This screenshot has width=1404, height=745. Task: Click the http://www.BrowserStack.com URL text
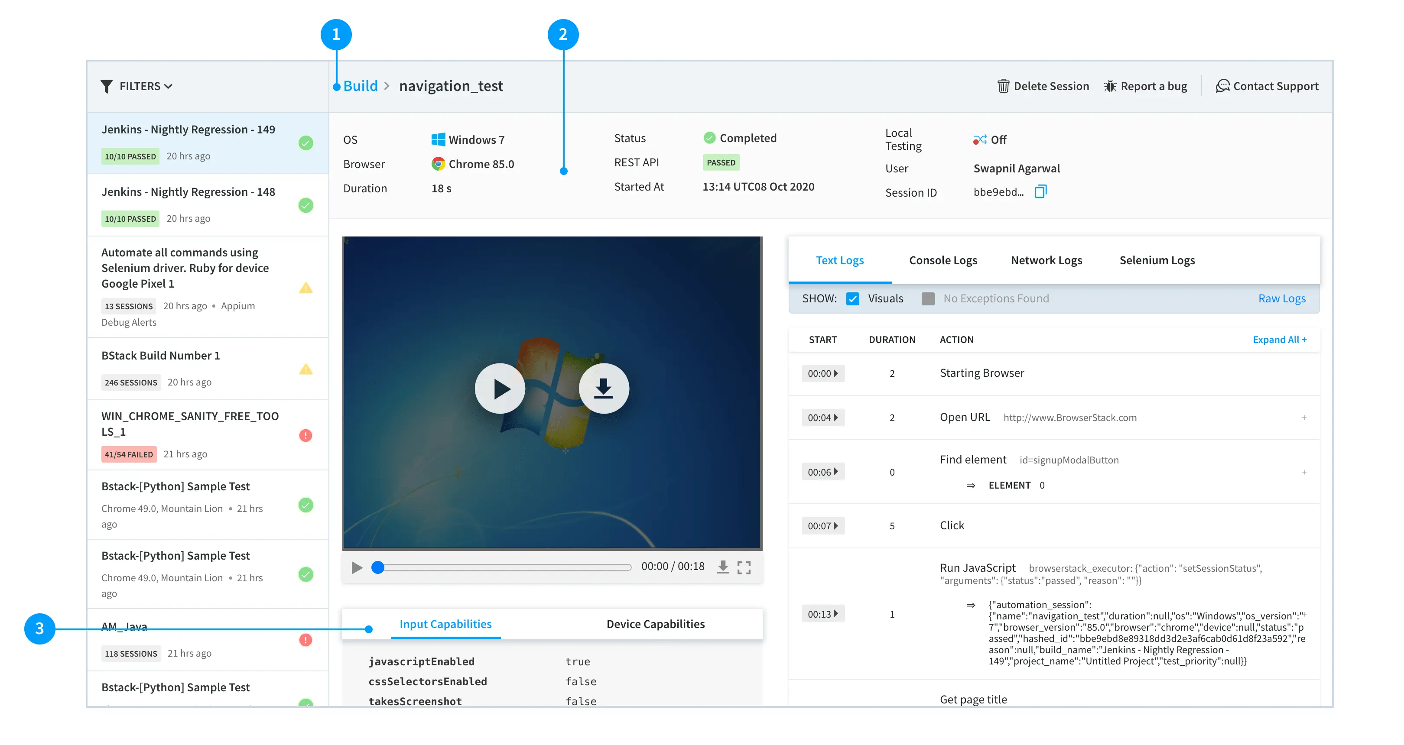[1070, 418]
